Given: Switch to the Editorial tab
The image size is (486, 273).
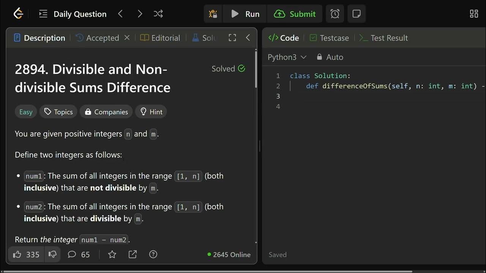Looking at the screenshot, I should click(160, 38).
